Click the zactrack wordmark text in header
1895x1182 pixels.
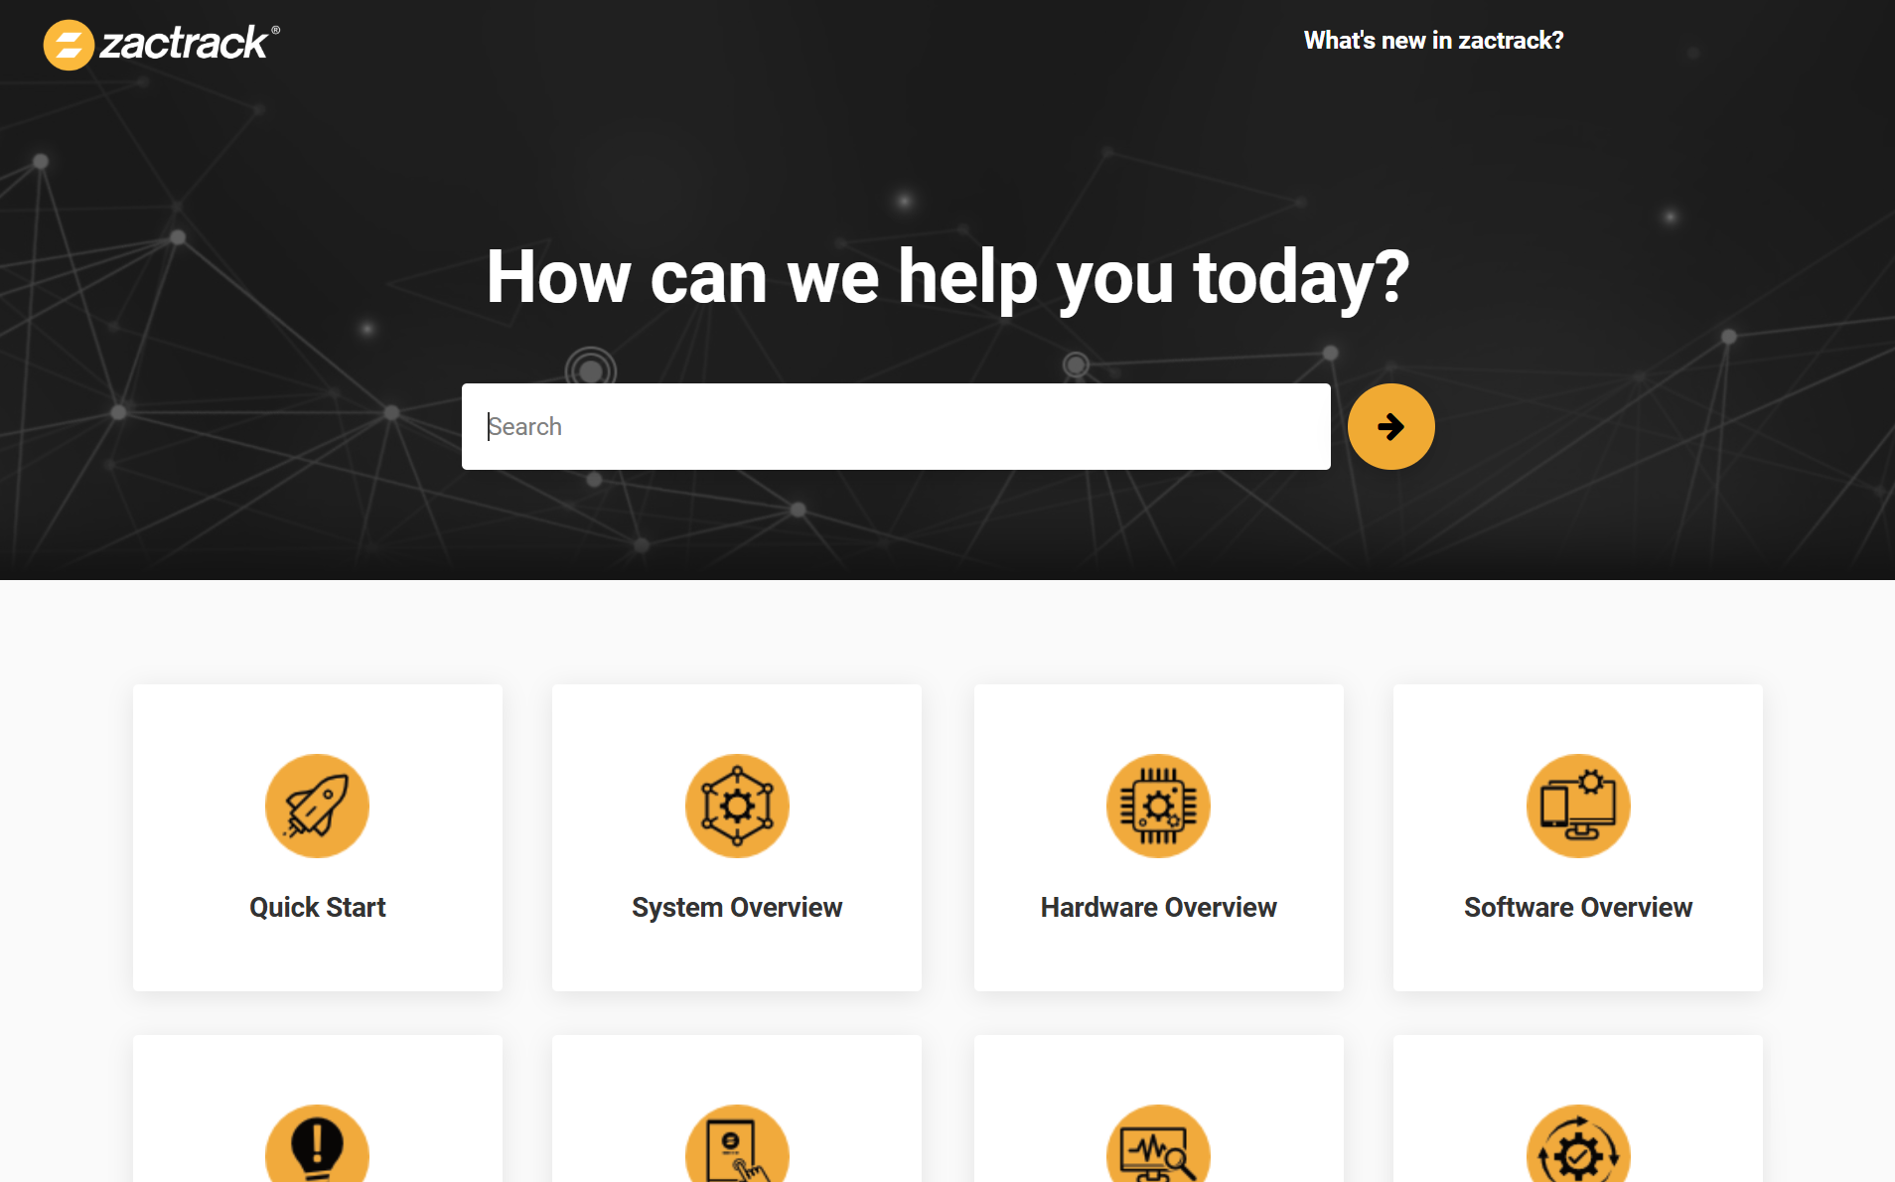click(185, 44)
